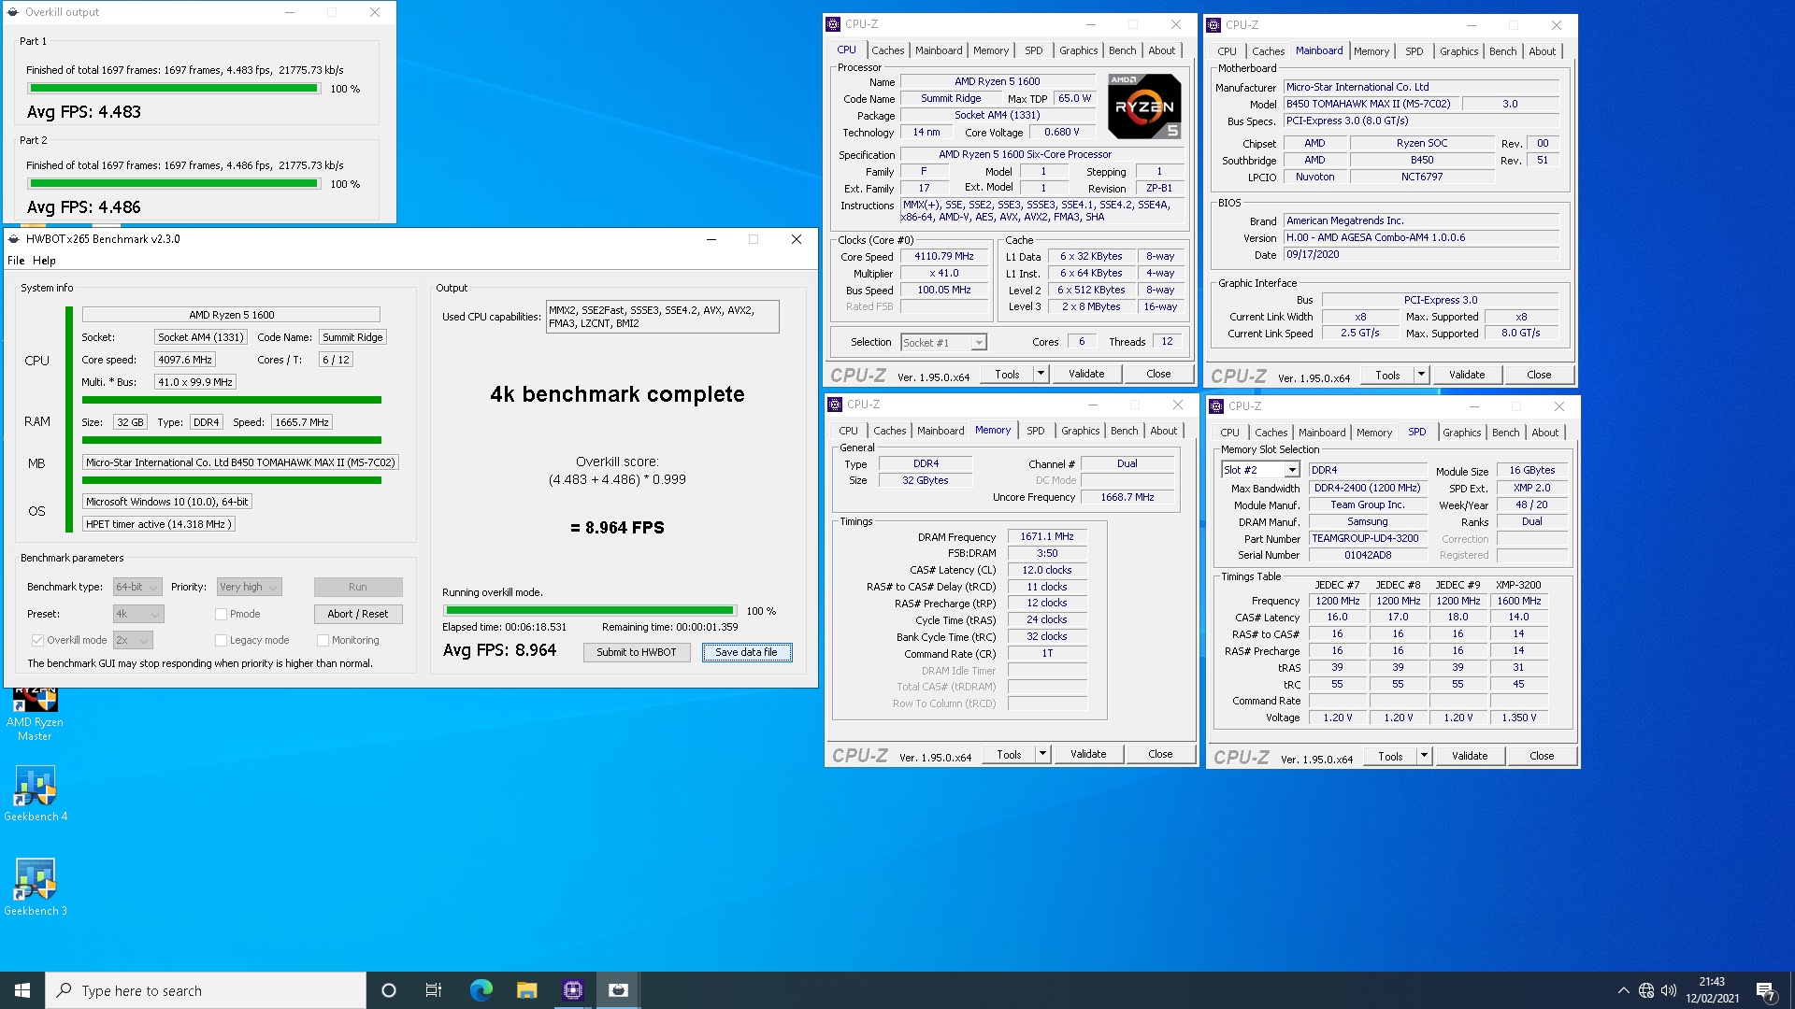This screenshot has width=1795, height=1009.
Task: Click the Windows Start button
Action: (22, 990)
